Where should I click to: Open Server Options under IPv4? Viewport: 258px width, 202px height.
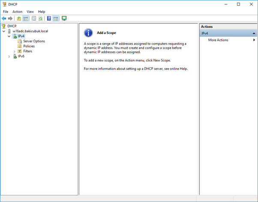(x=34, y=41)
